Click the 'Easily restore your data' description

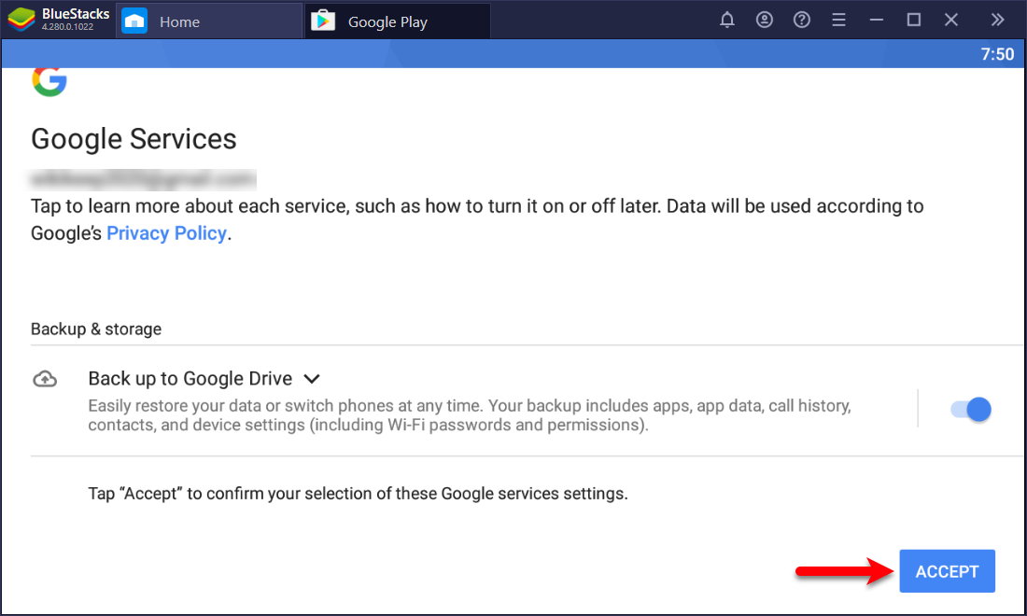coord(470,415)
